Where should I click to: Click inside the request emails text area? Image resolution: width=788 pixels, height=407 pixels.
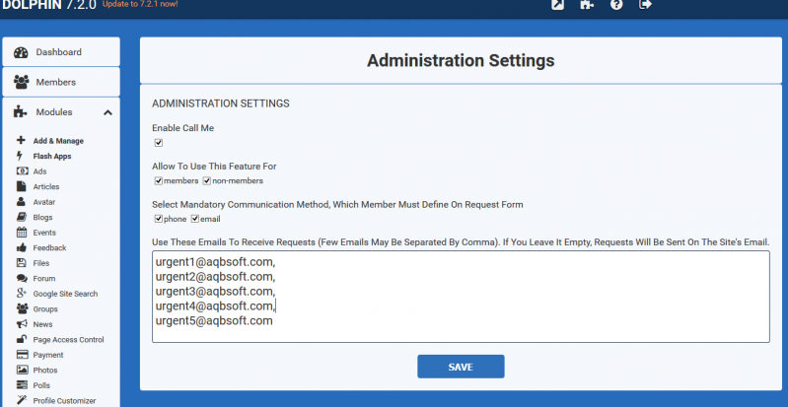click(x=461, y=297)
